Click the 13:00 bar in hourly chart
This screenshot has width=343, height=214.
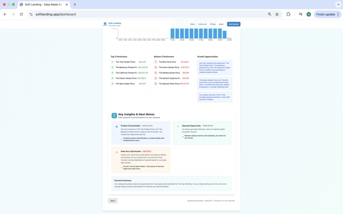(182, 34)
